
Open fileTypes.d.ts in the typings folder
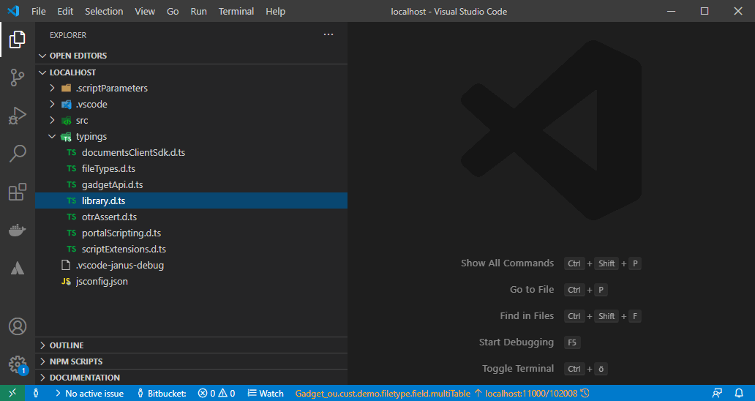(191, 169)
